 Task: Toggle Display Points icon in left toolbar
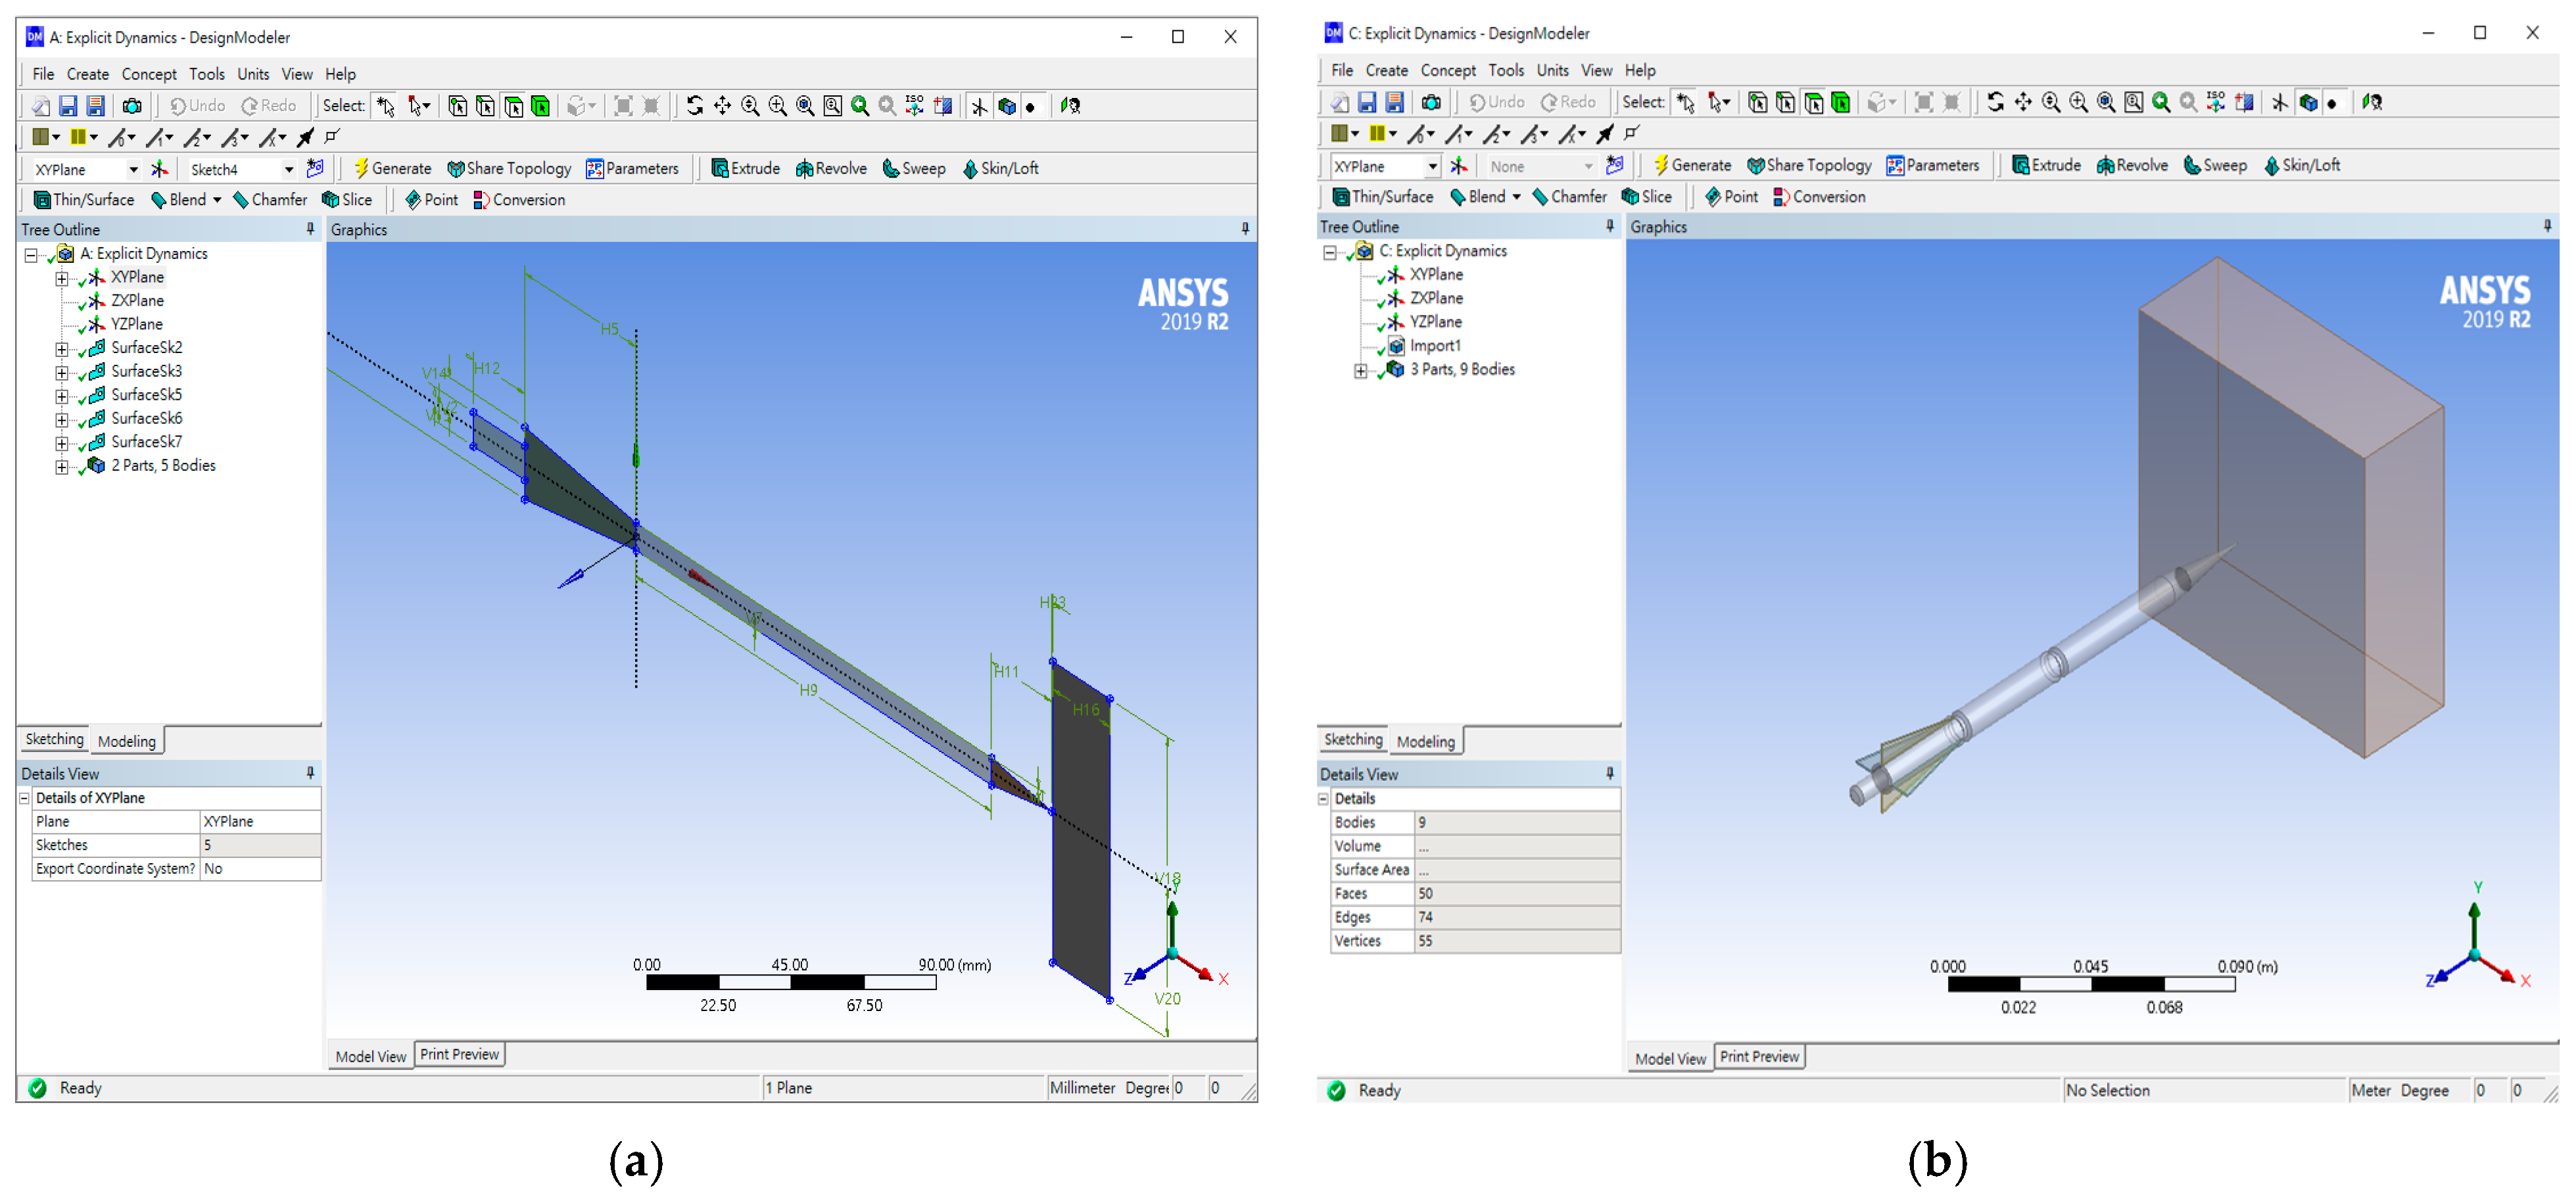tap(1031, 106)
